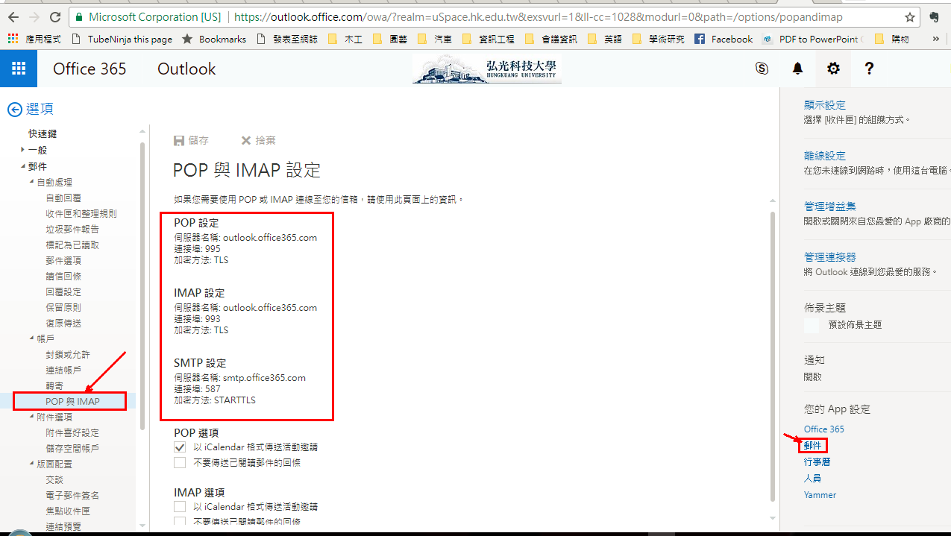This screenshot has width=951, height=536.
Task: Open the PDF to PowerPoint bookmark
Action: [813, 39]
